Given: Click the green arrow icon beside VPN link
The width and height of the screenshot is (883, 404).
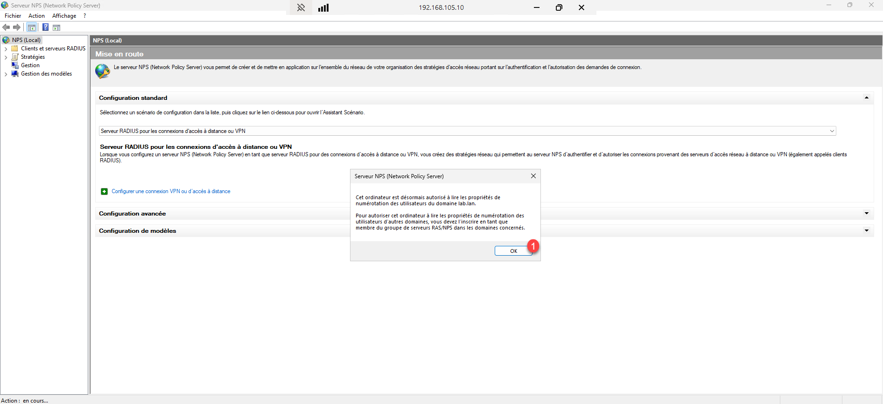Looking at the screenshot, I should coord(105,191).
